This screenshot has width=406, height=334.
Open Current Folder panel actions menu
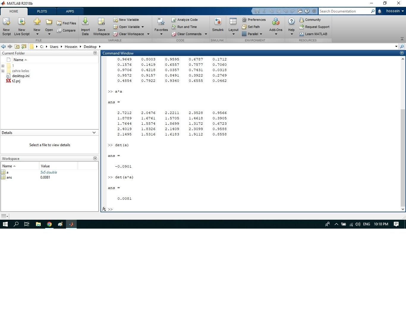point(95,53)
